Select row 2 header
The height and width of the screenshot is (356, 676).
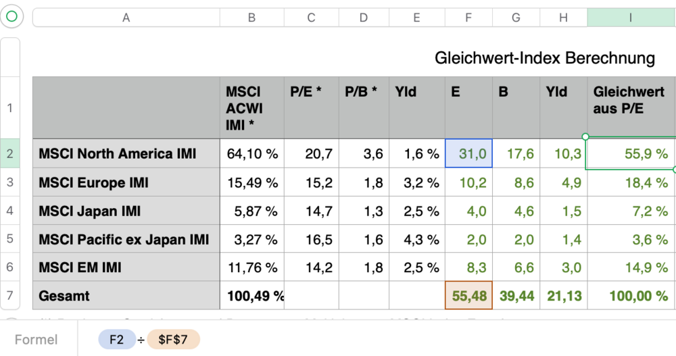click(x=9, y=154)
